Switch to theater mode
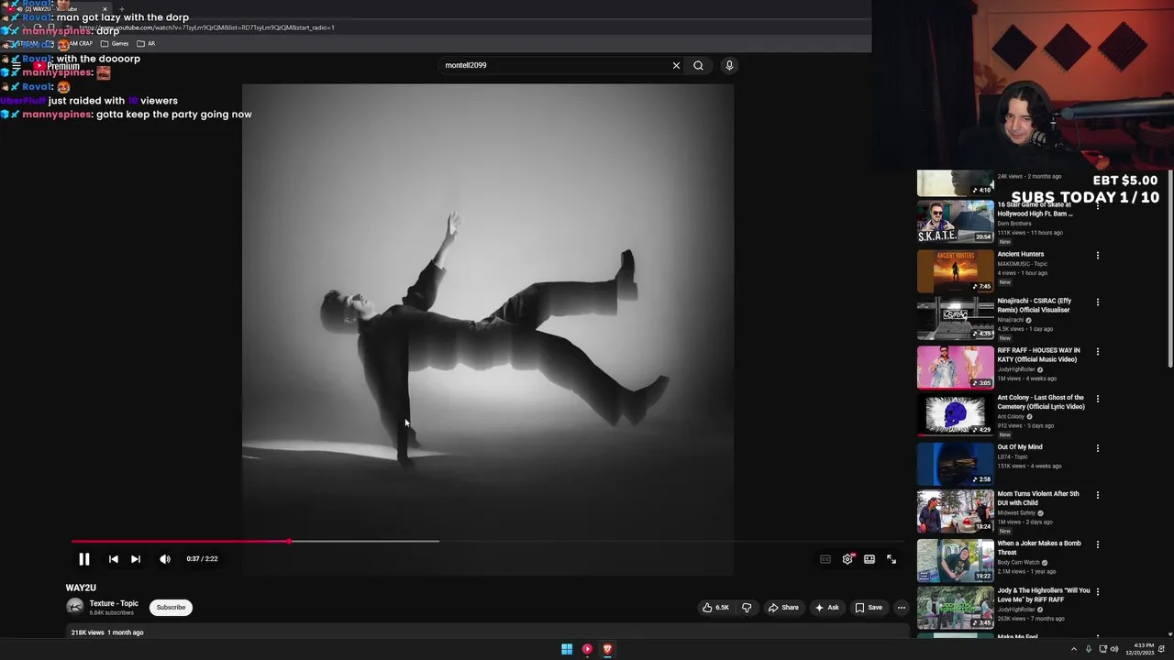Screen dimensions: 1174x660 tap(869, 559)
